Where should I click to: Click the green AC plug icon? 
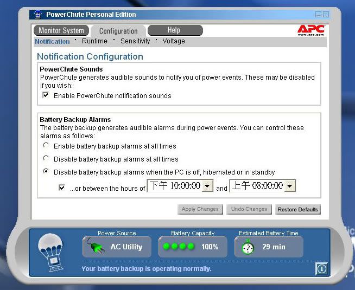click(96, 247)
